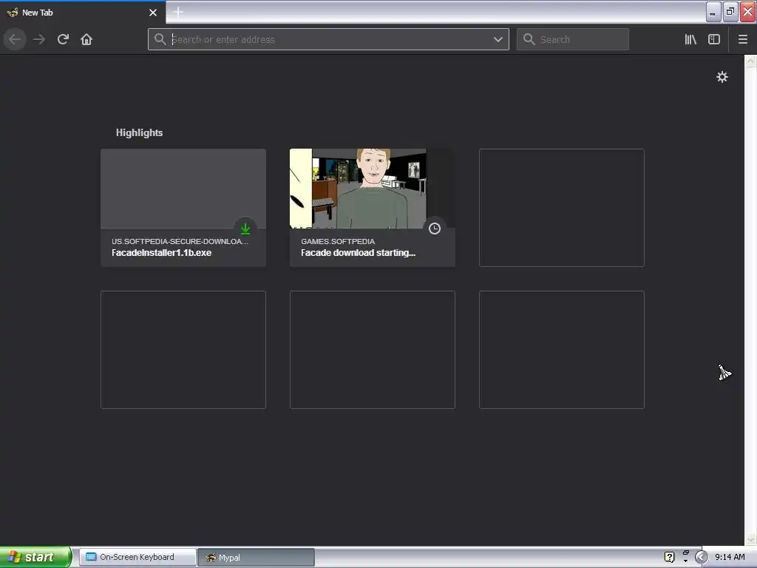757x568 pixels.
Task: Restore down the browser window
Action: [x=730, y=12]
